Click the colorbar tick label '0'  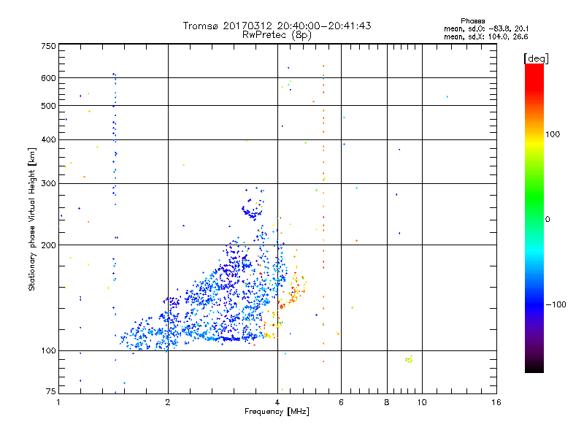pyautogui.click(x=547, y=220)
